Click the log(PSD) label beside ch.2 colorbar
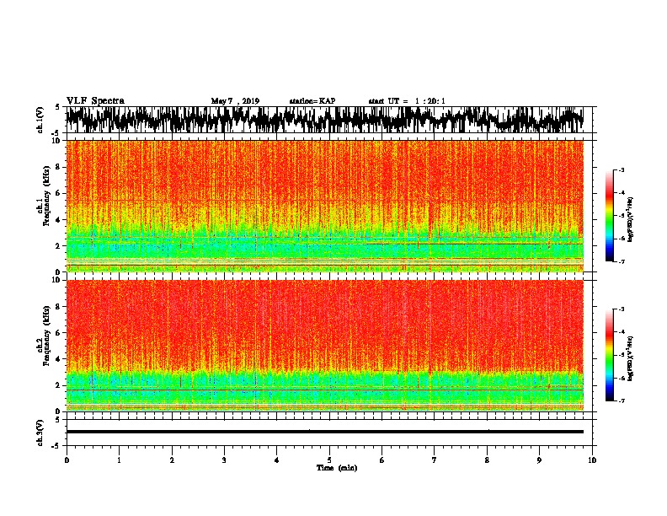Viewport: 667px width, 516px height. coord(631,359)
